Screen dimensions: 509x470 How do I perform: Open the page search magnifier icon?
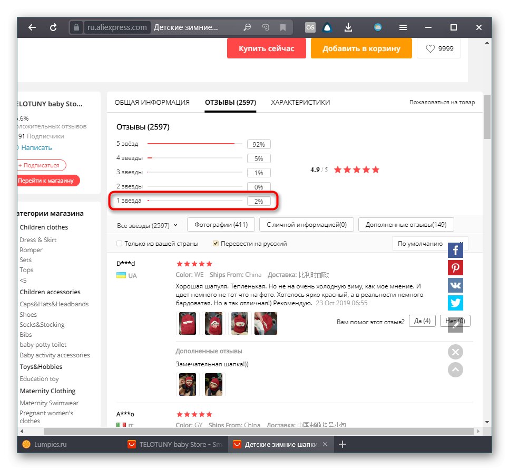247,27
